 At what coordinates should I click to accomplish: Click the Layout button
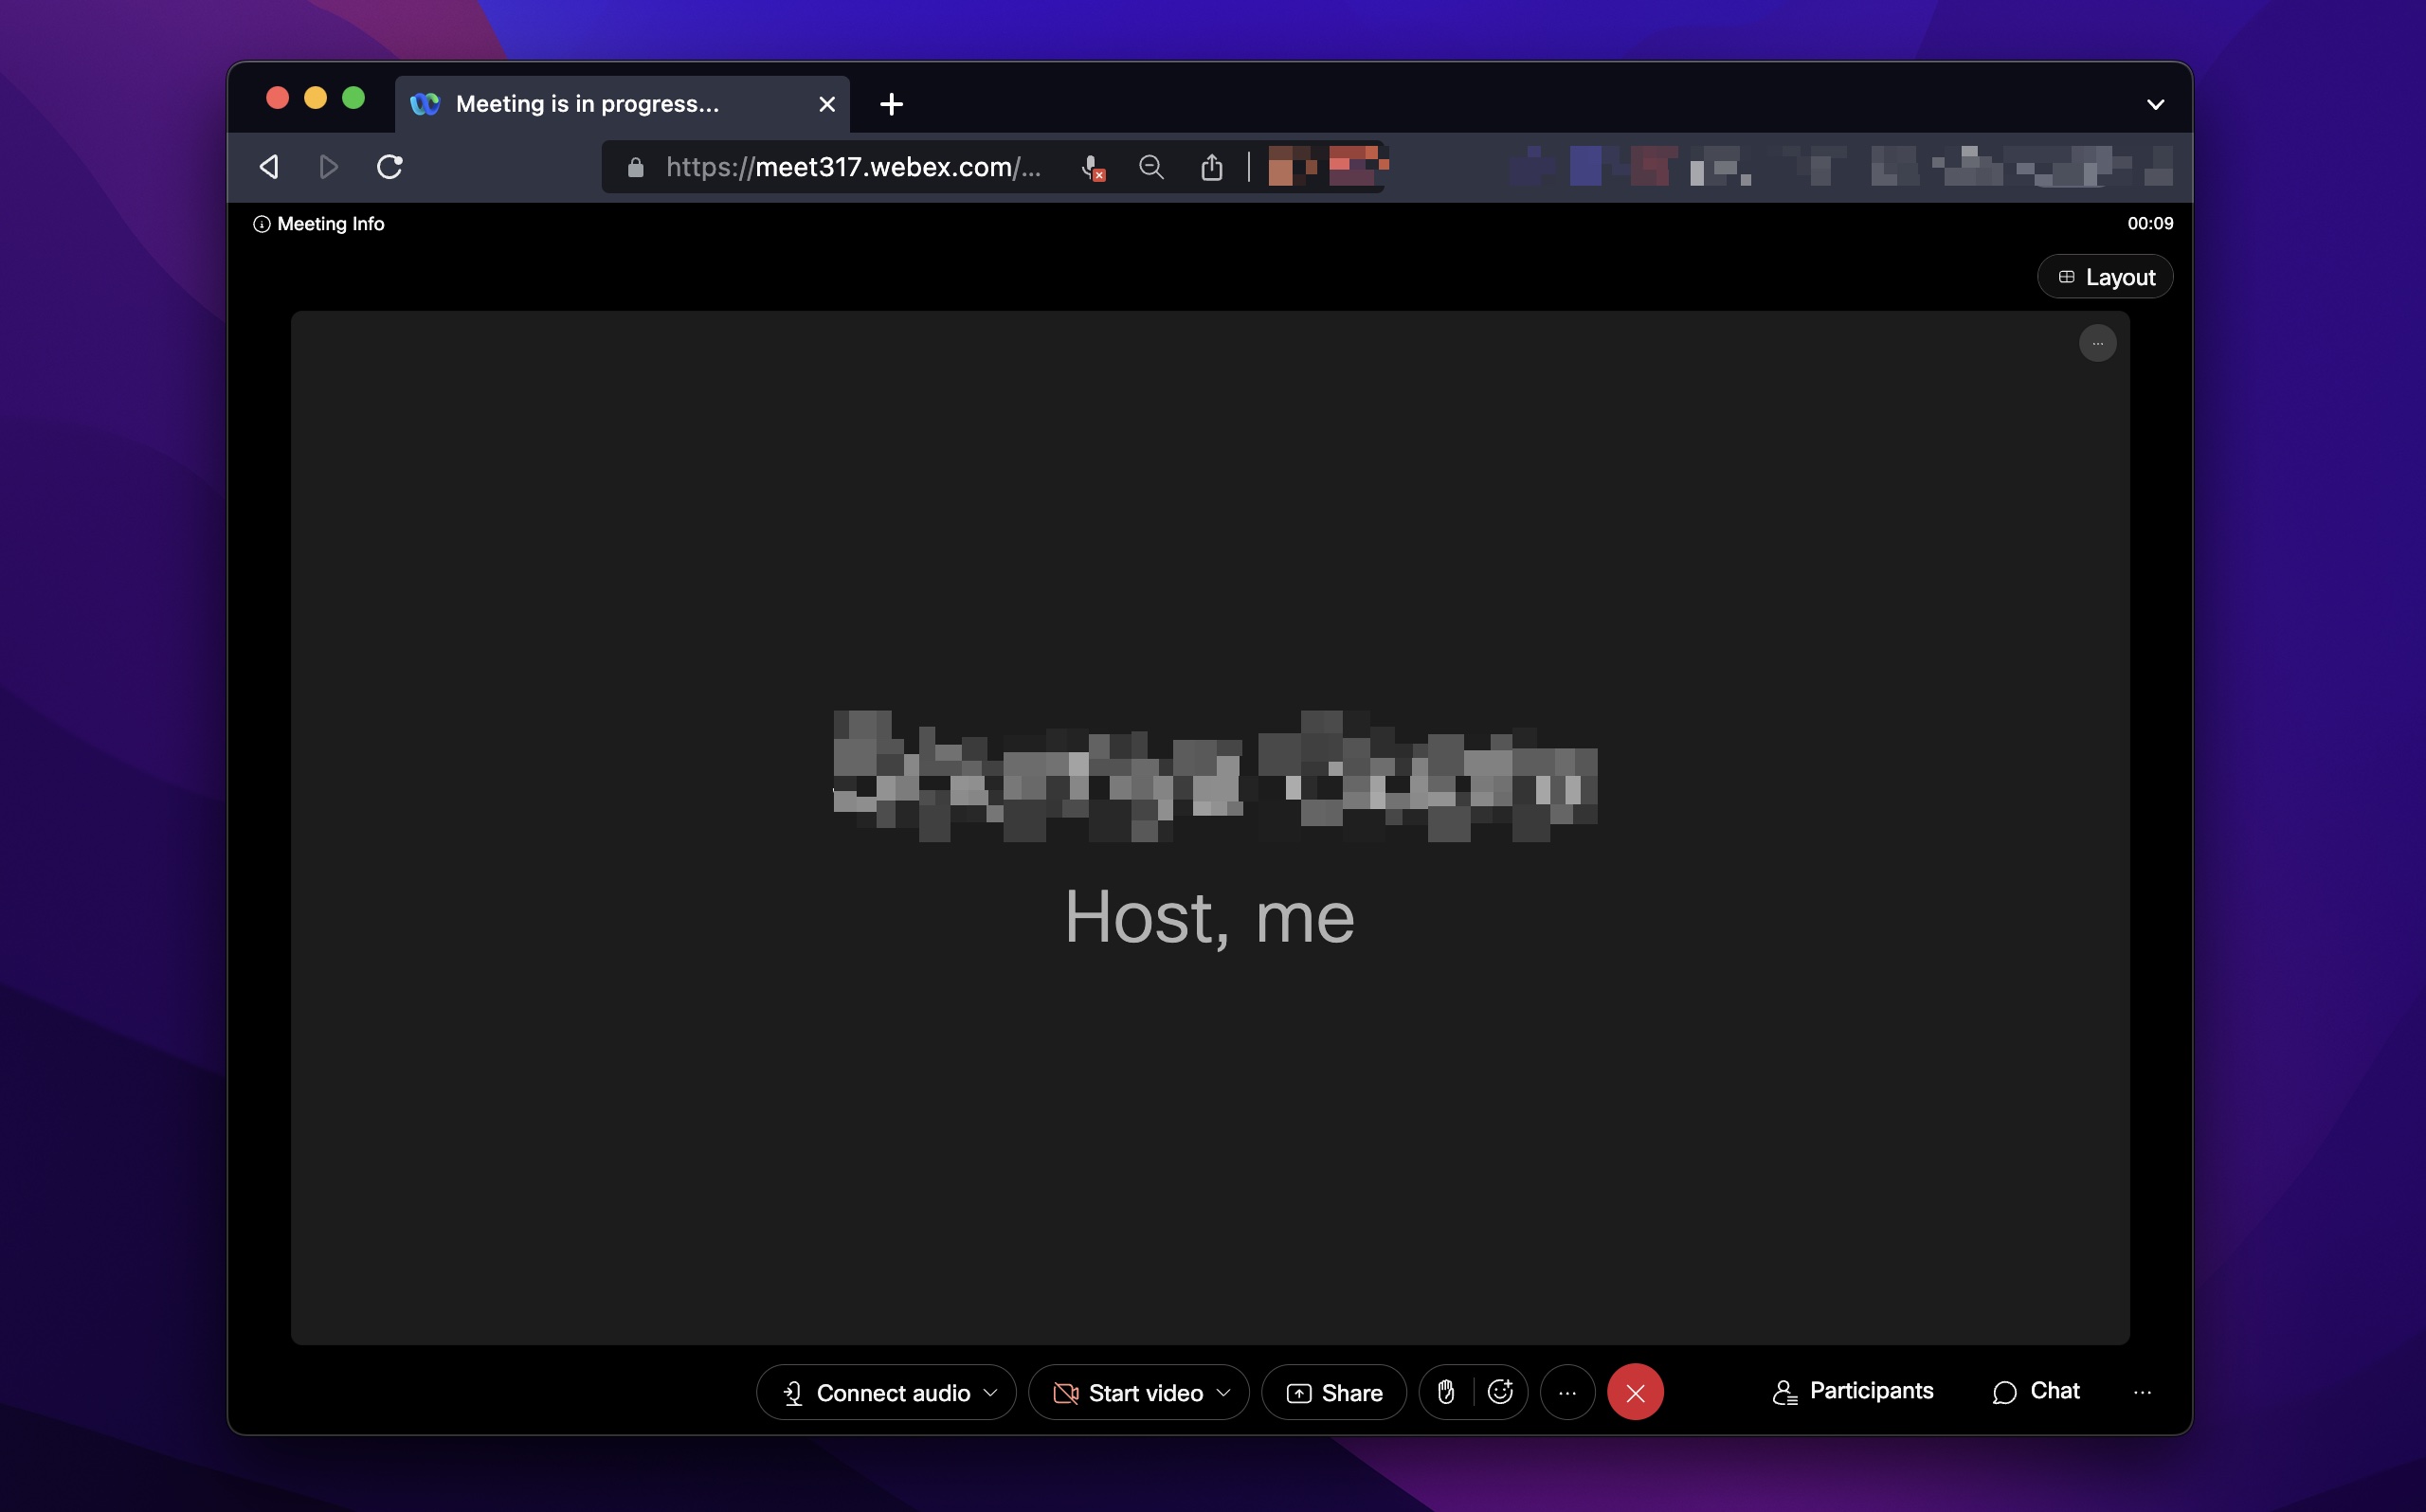point(2104,276)
